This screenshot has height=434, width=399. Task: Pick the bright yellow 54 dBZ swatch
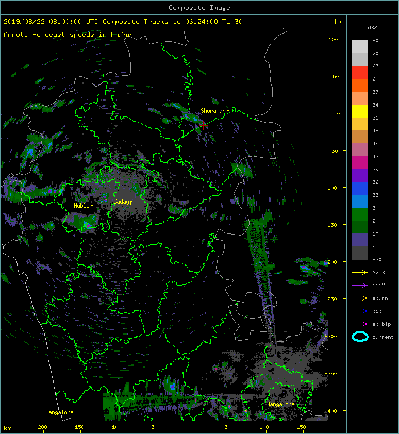(x=360, y=111)
